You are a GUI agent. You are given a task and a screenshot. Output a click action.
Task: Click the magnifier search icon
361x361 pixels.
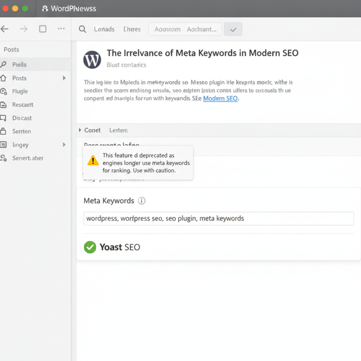[x=82, y=29]
